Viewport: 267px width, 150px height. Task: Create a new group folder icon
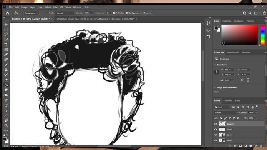[x=251, y=146]
